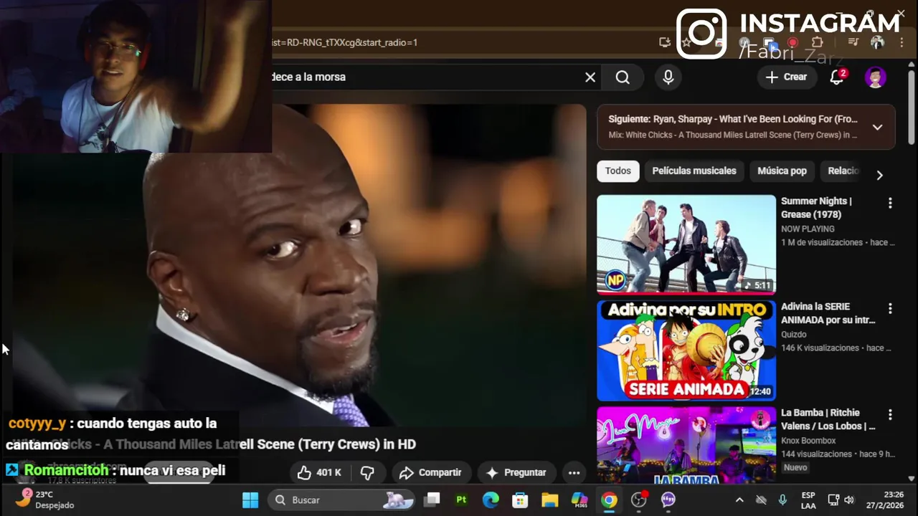The width and height of the screenshot is (918, 516).
Task: Open Chrome three-dot menu
Action: 902,42
